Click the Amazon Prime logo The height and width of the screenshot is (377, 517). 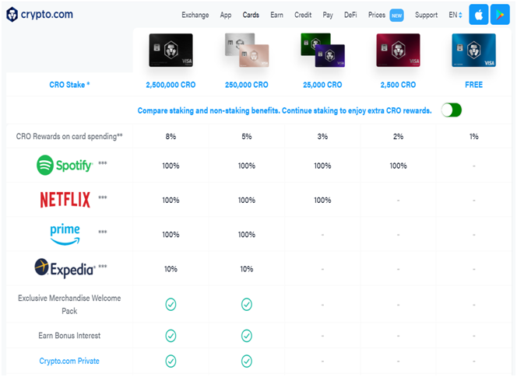(x=65, y=234)
